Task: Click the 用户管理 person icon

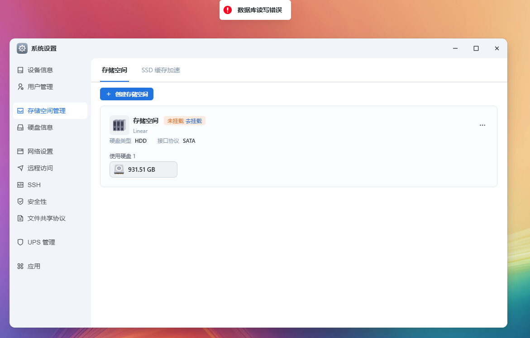Action: click(x=20, y=87)
